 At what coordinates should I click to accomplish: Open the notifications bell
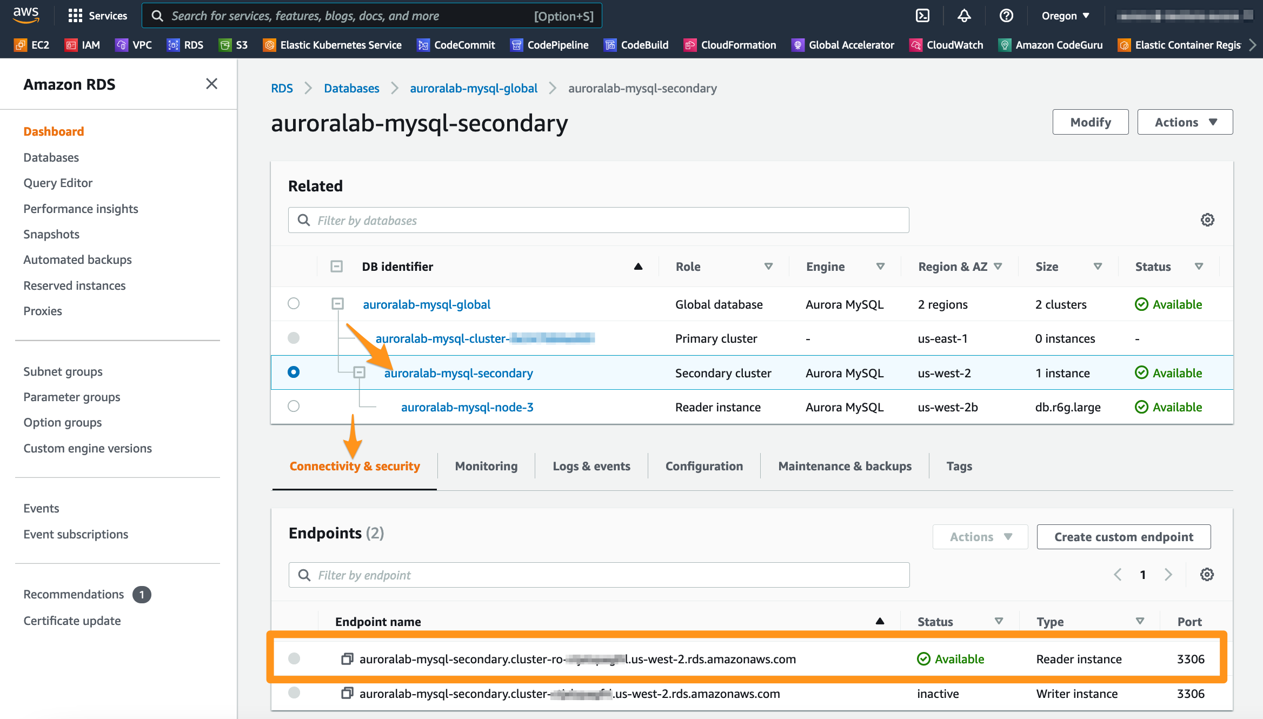point(964,16)
